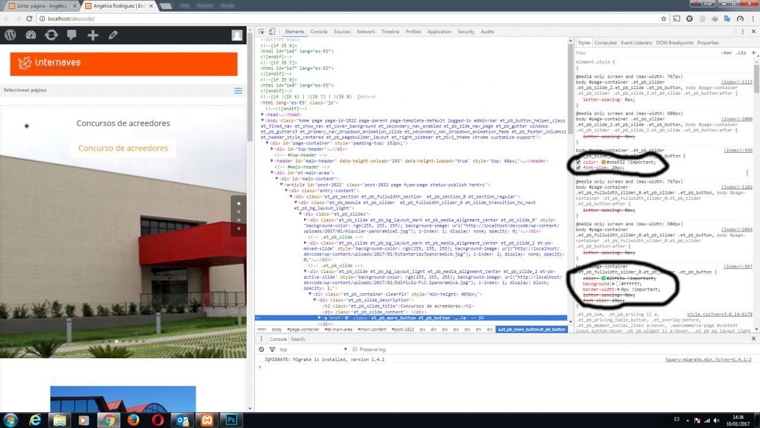Open Firefox from the taskbar

point(133,420)
